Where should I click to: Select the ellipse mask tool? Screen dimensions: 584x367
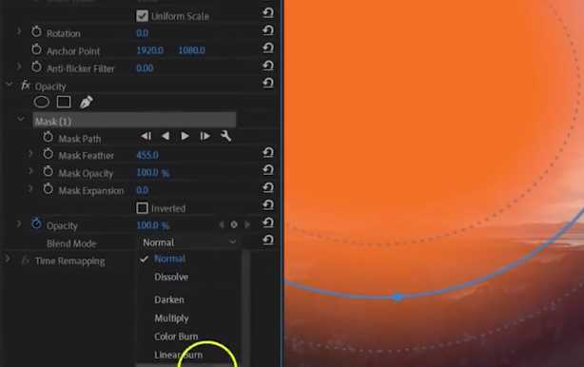[x=41, y=102]
